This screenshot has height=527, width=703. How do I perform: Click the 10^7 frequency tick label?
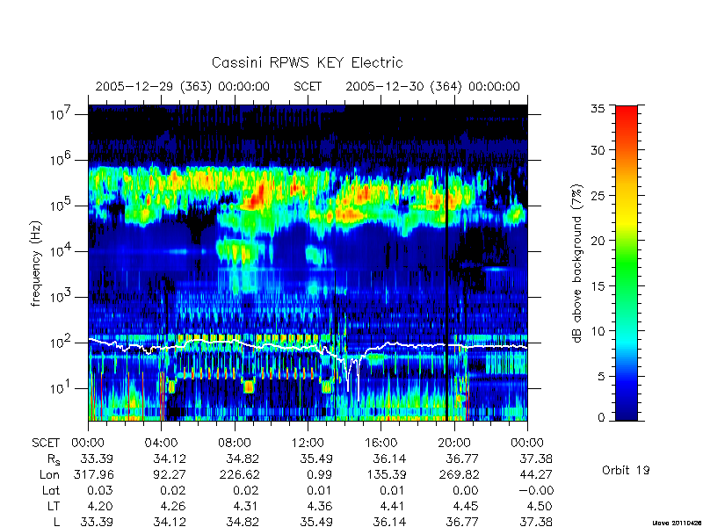click(62, 114)
